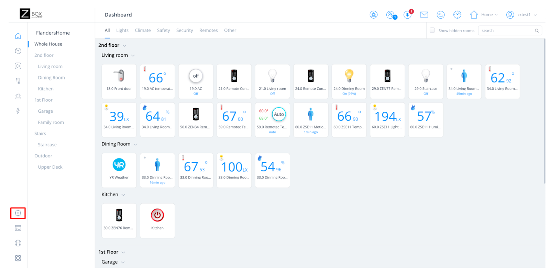550x279 pixels.
Task: Click the clock icon in header
Action: [x=457, y=14]
